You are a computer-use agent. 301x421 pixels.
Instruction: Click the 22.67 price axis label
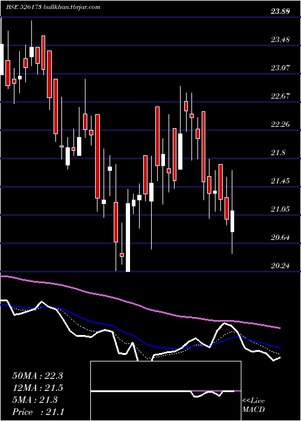280,96
